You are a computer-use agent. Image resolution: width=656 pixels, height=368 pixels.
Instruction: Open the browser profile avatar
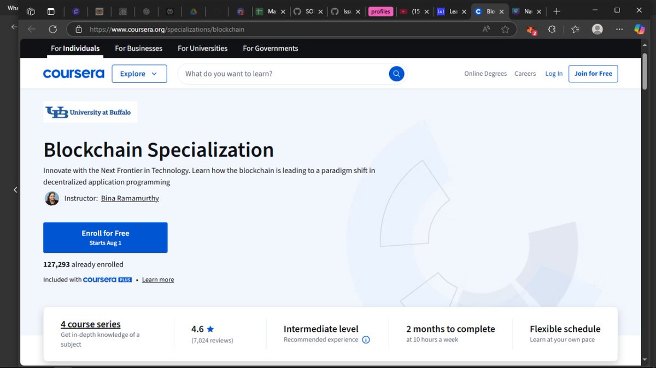(596, 29)
